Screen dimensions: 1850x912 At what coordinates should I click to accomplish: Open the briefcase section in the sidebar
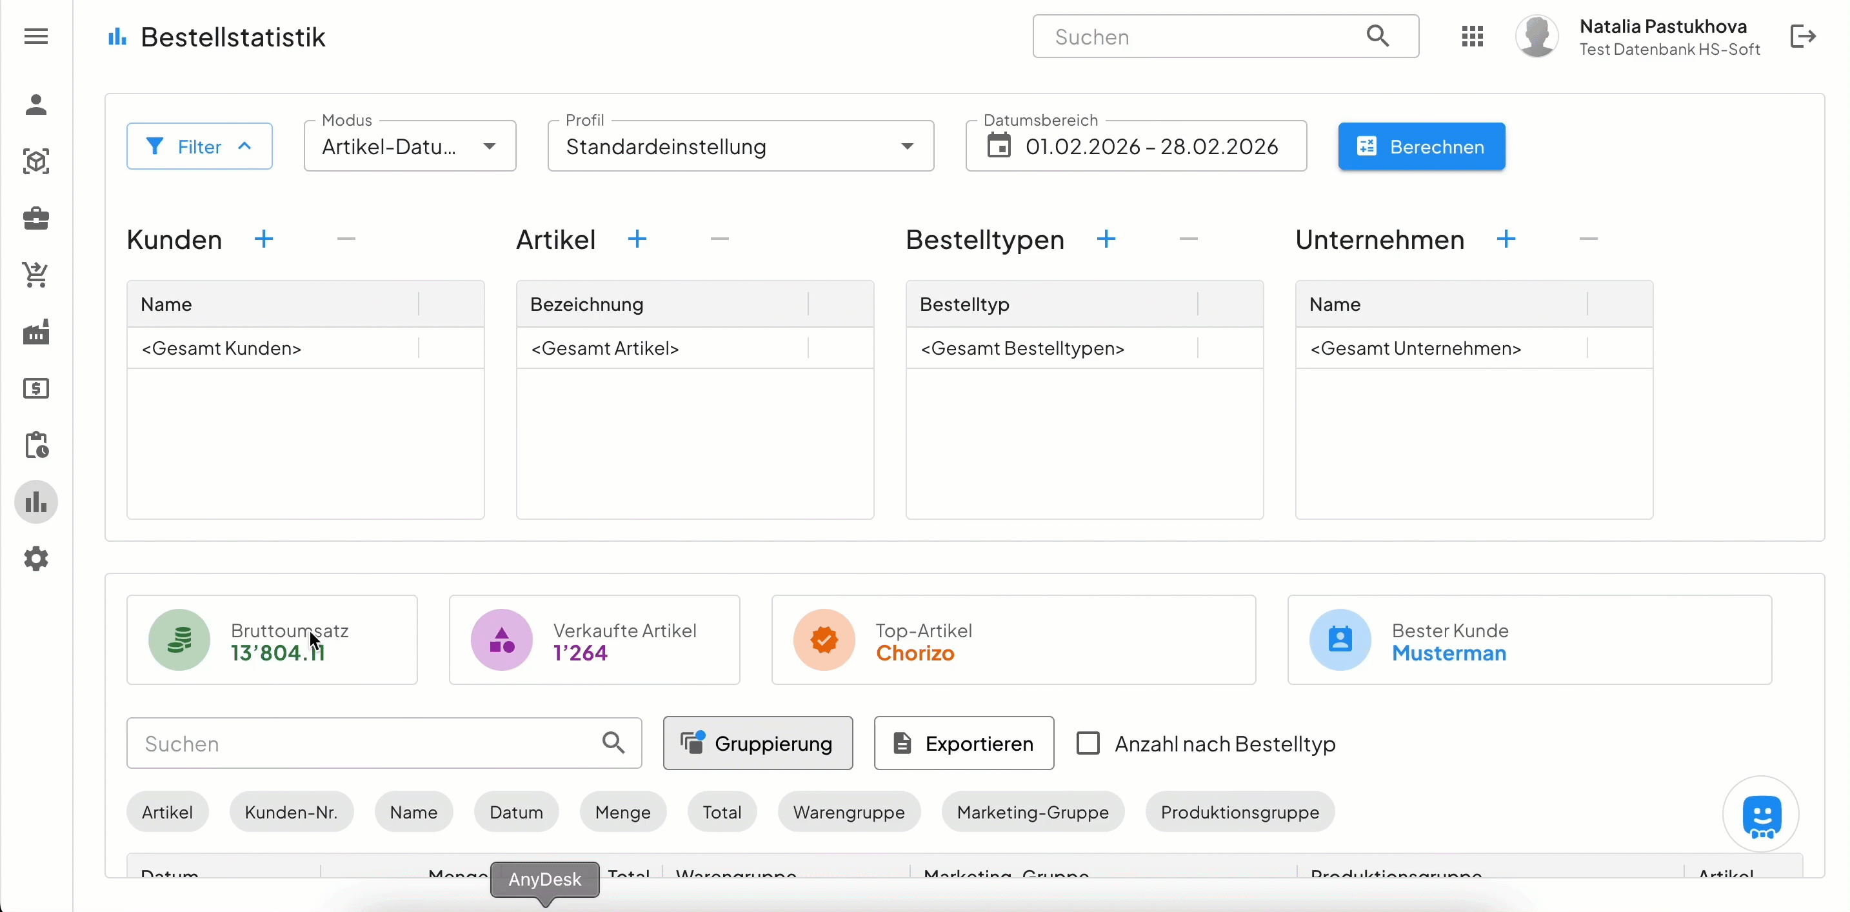[x=36, y=218]
